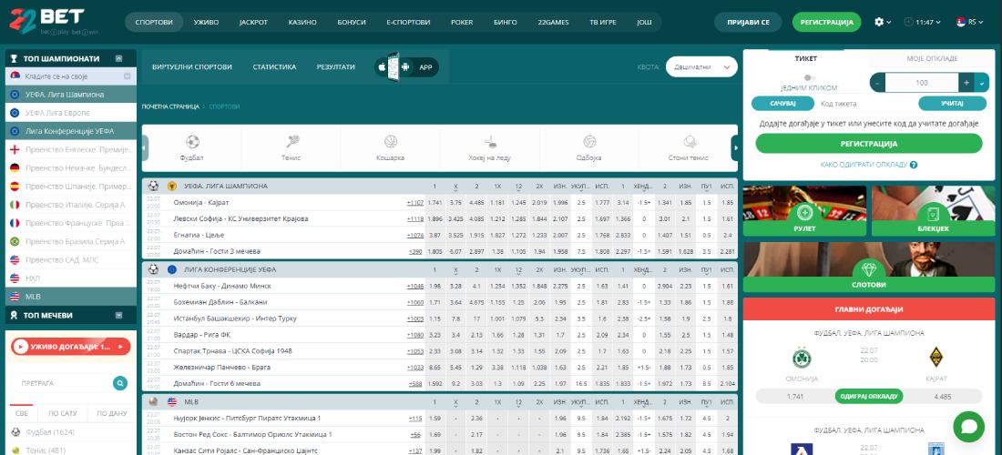Open the КВОТА Децимални odds format dropdown
This screenshot has height=455, width=1002.
701,67
